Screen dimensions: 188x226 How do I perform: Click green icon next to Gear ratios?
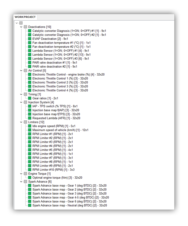(30, 98)
